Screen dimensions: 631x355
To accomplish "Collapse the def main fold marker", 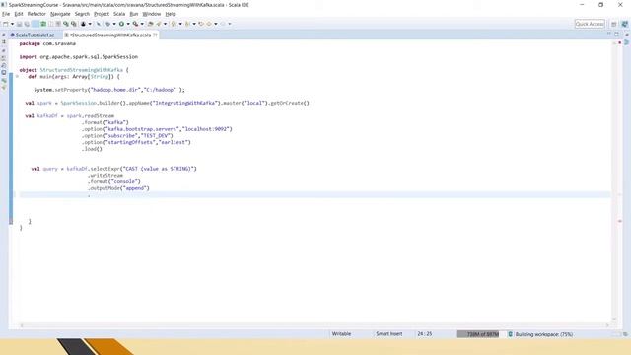I will 17,76.
